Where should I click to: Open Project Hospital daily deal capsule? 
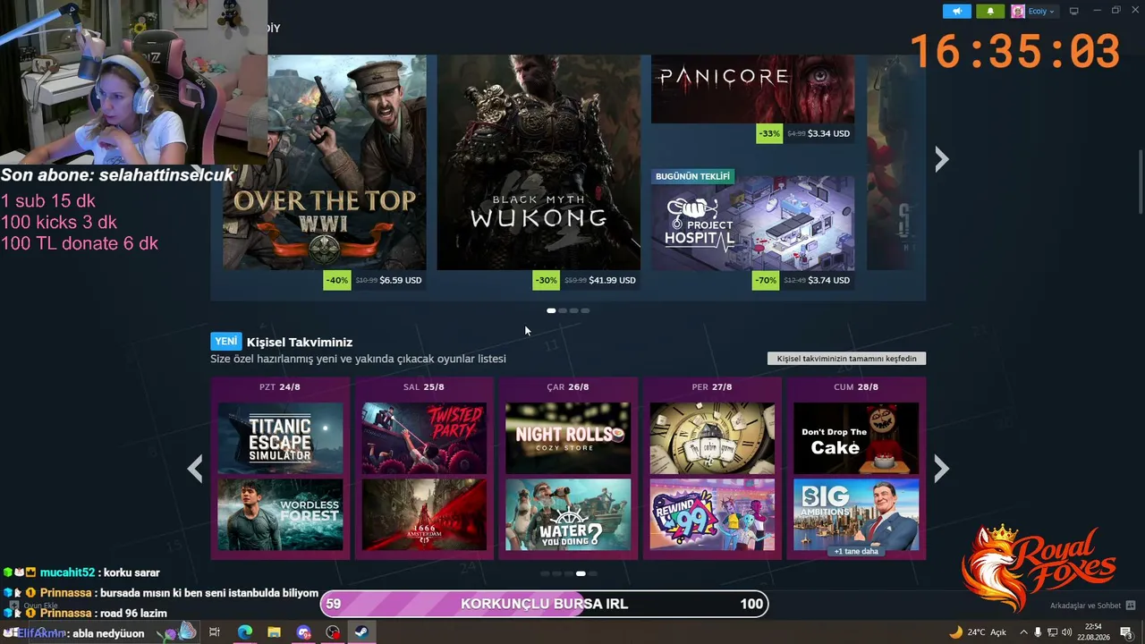752,223
